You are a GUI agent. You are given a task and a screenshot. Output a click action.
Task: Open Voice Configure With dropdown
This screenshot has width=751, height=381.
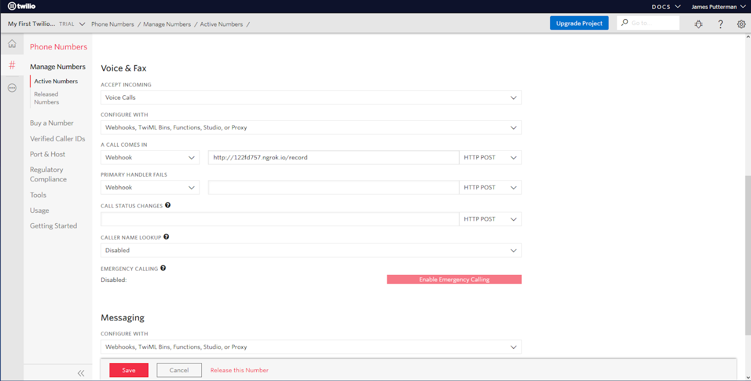311,128
